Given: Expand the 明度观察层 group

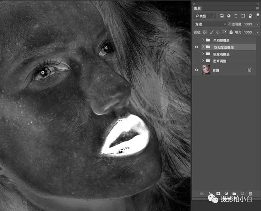Looking at the screenshot, I should pos(203,54).
